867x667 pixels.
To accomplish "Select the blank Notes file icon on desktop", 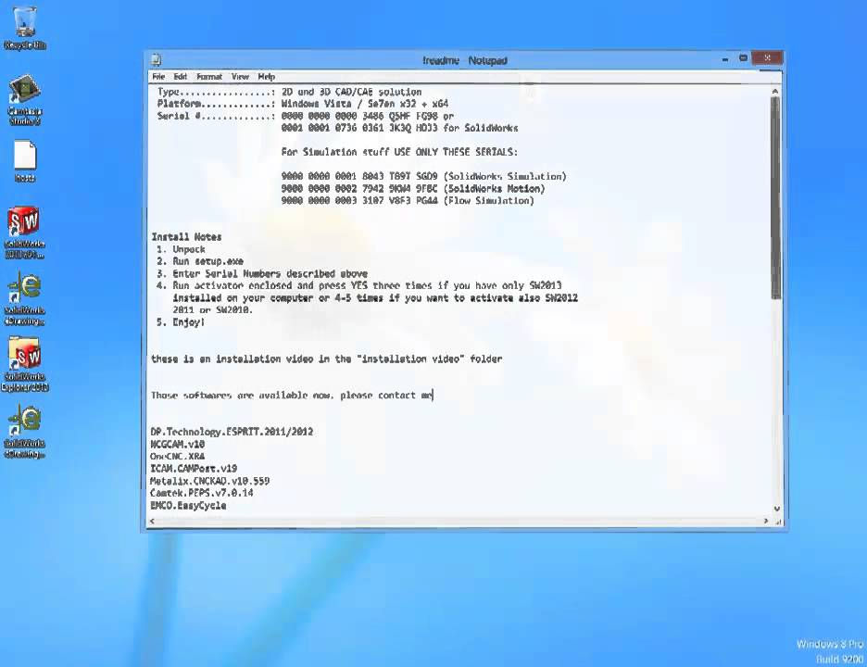I will point(24,161).
